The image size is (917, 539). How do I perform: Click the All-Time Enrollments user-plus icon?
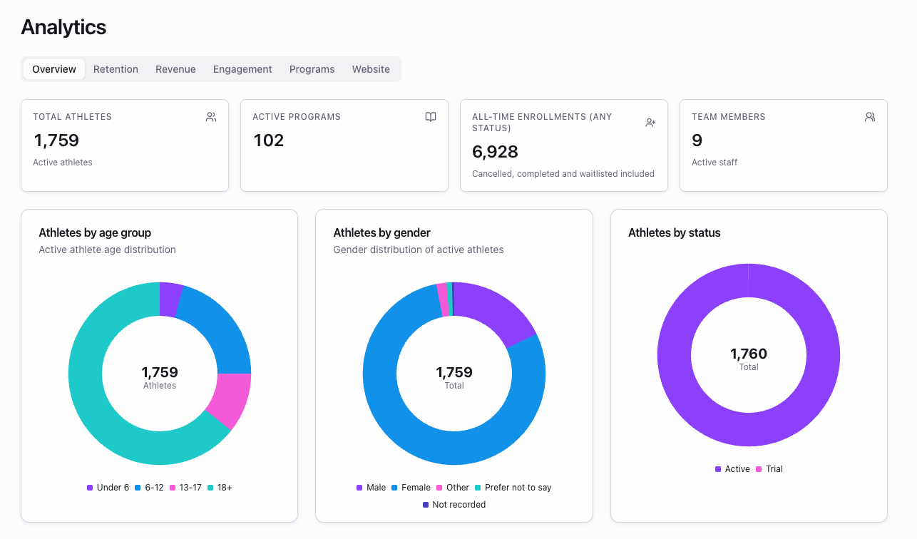pos(650,123)
